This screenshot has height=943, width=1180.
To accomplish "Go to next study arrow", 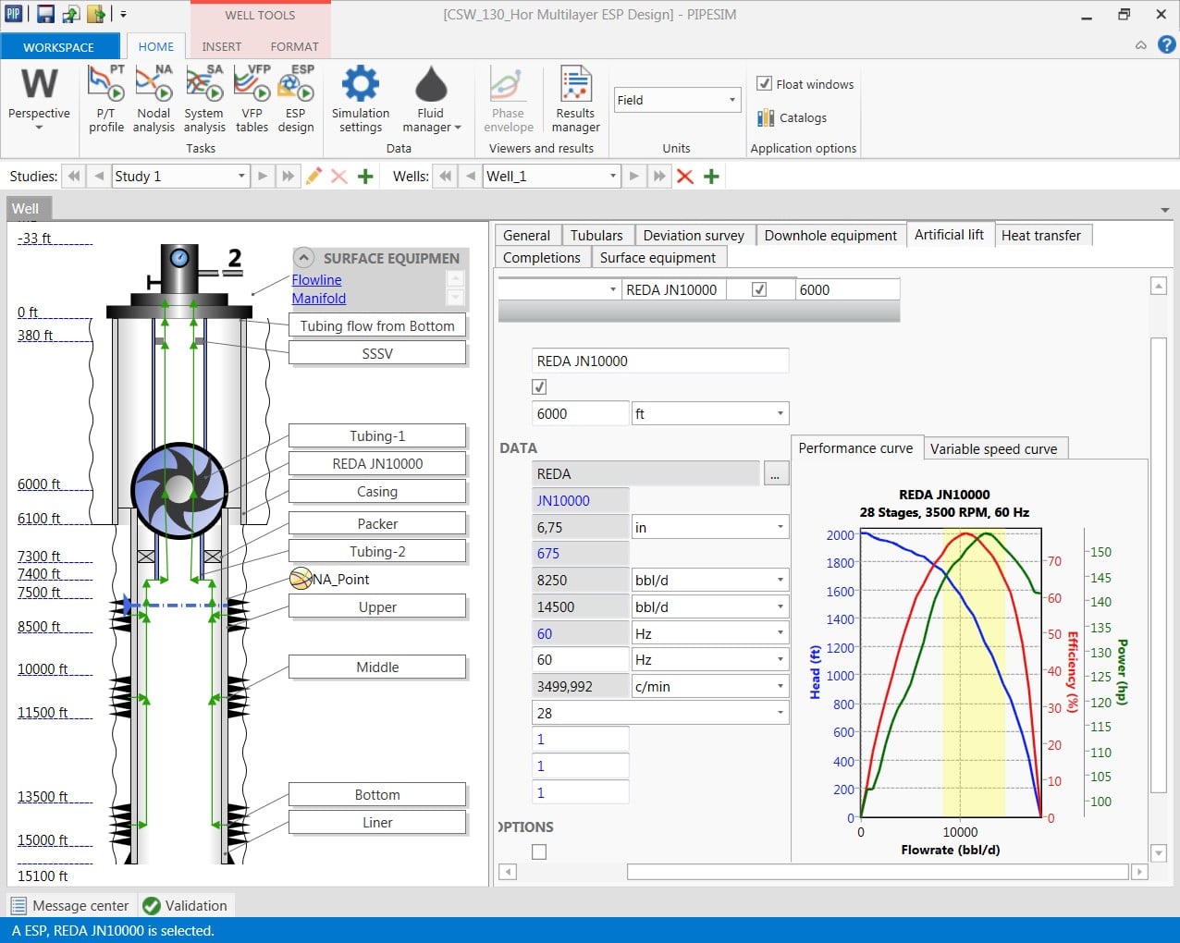I will pyautogui.click(x=264, y=176).
